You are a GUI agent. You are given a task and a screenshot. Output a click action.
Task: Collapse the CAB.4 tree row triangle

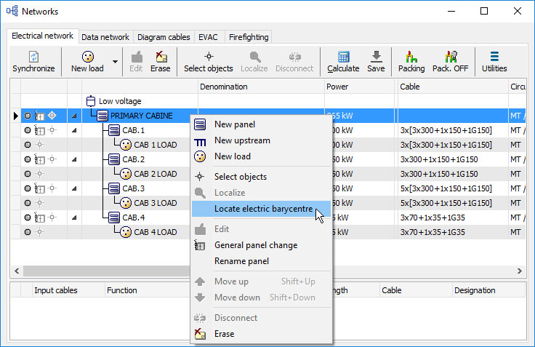[x=73, y=218]
